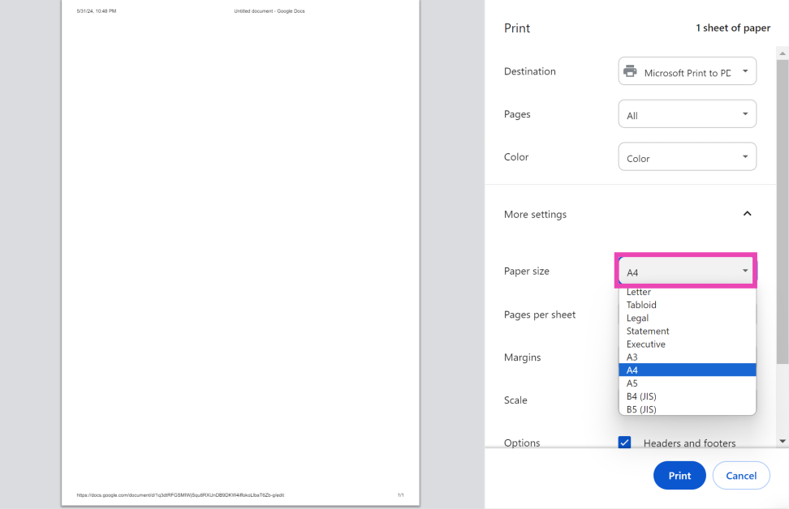Select B4 (JIS) paper size
The image size is (789, 509).
click(x=641, y=396)
